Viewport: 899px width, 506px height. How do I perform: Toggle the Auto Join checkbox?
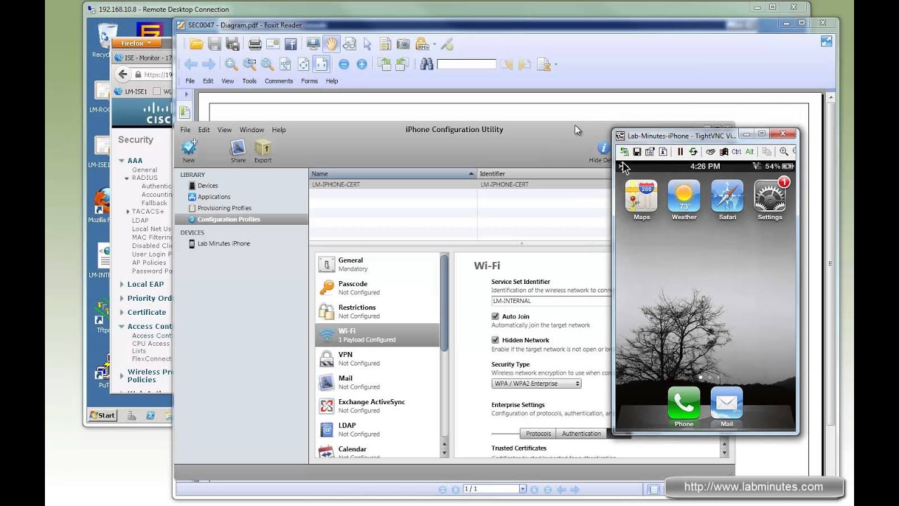pos(495,316)
